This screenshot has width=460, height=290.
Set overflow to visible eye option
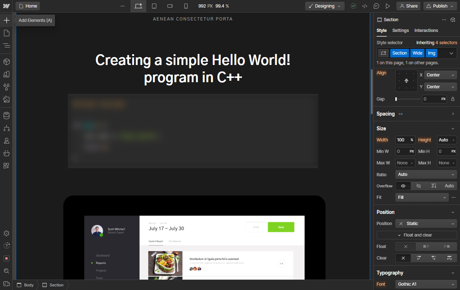[x=403, y=186]
